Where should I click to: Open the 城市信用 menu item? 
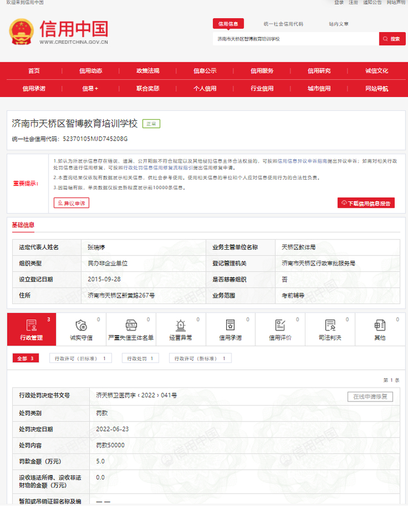(x=319, y=89)
